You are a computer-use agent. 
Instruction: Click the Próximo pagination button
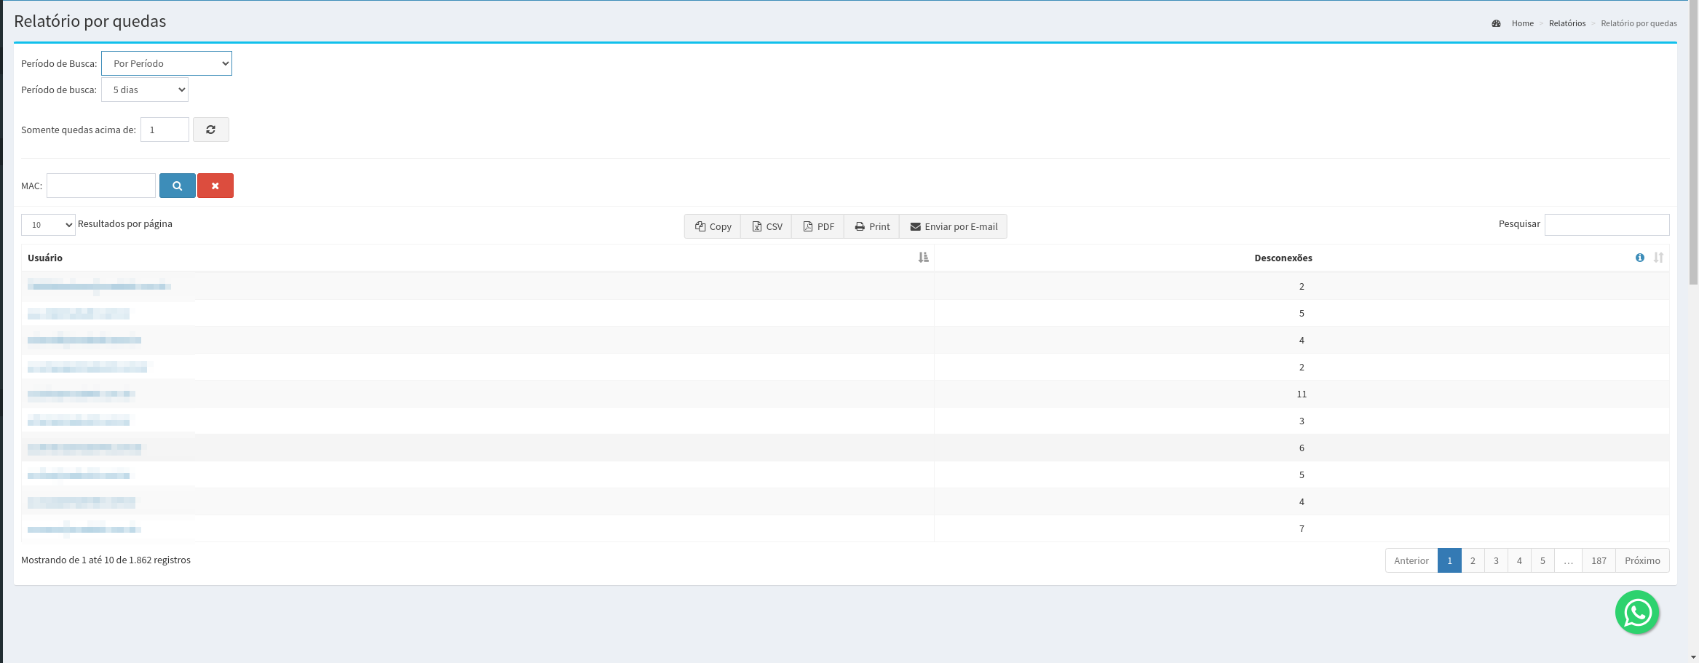(x=1642, y=560)
